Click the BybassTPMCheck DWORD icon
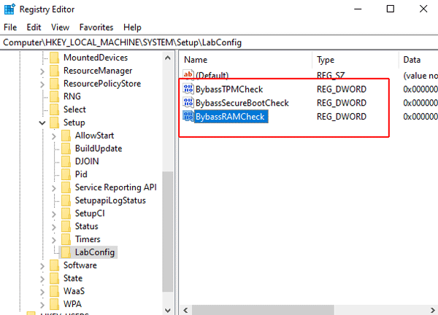This screenshot has height=315, width=438. [188, 89]
